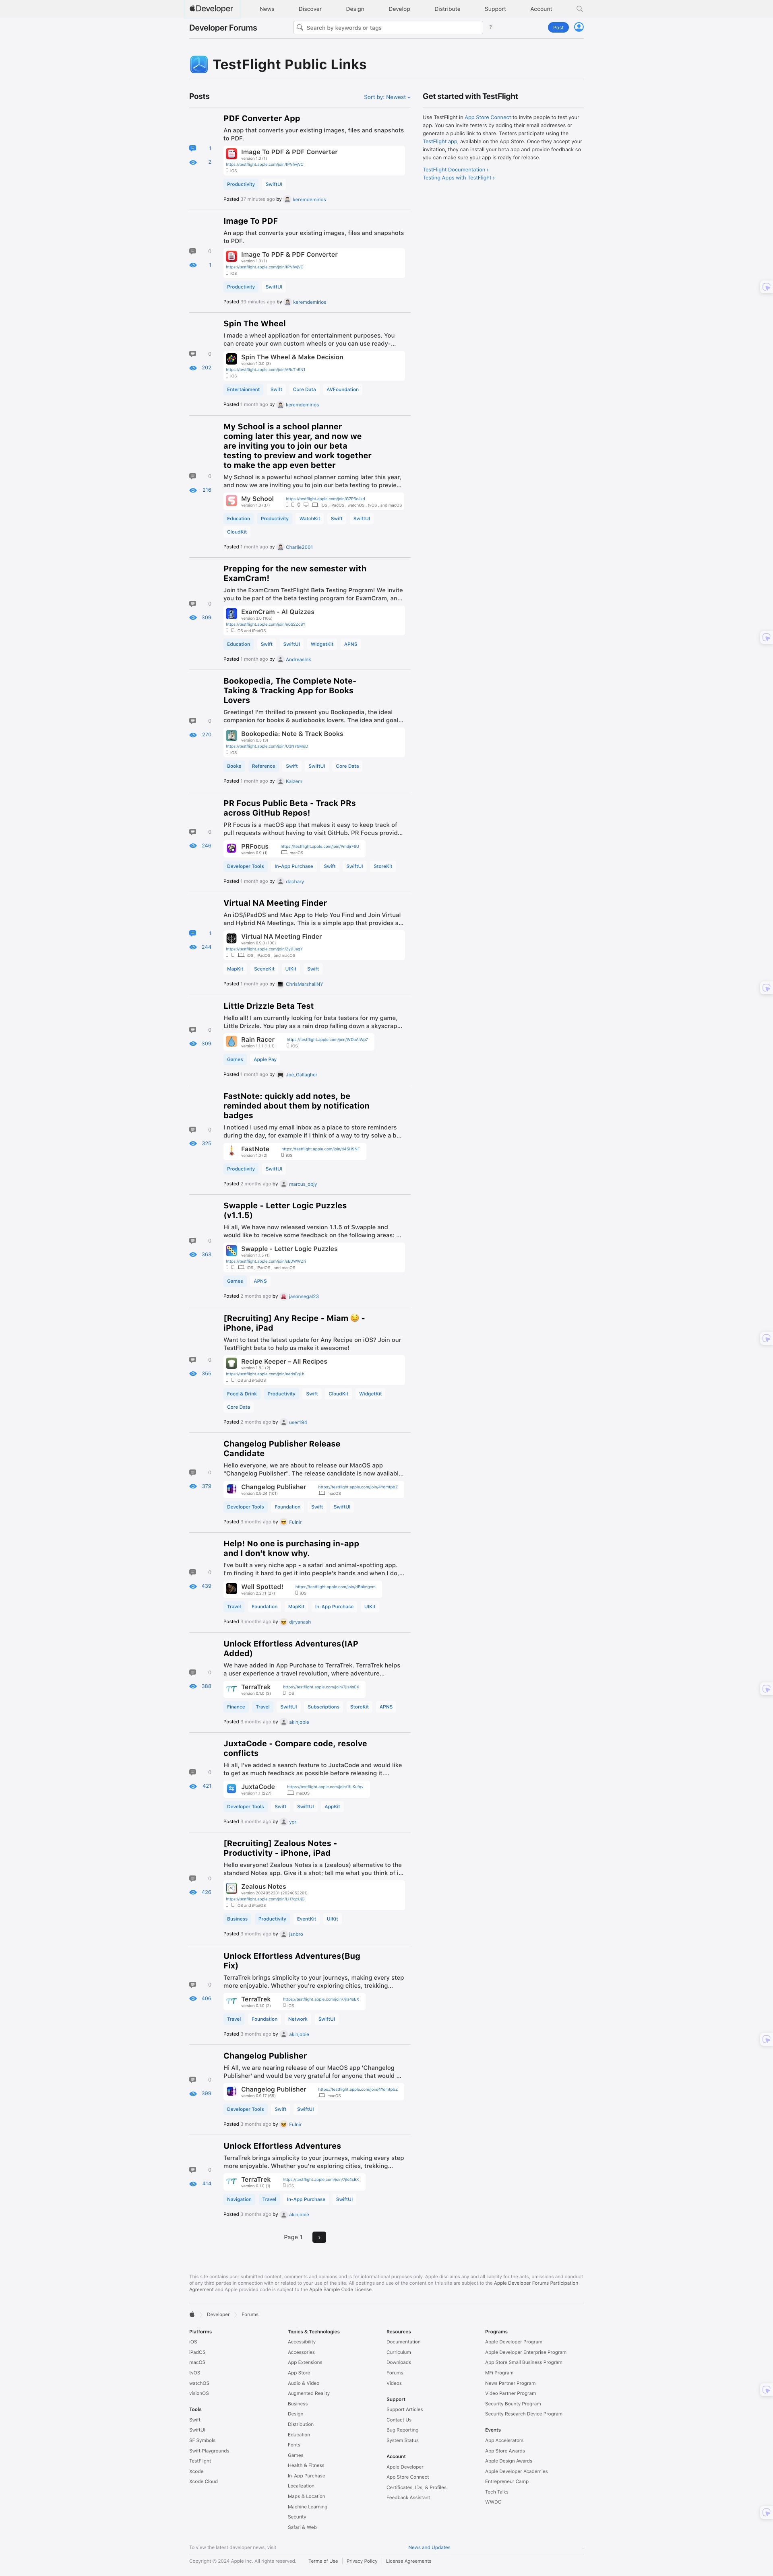This screenshot has width=773, height=2576.
Task: Click the ExamCram app icon
Action: tap(231, 614)
